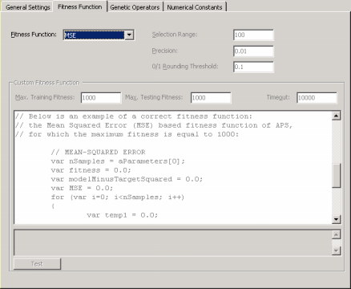
Task: Click code editor scroll down arrow
Action: 336,219
